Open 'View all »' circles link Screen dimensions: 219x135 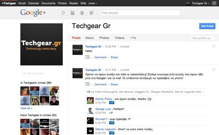pyautogui.click(x=26, y=108)
